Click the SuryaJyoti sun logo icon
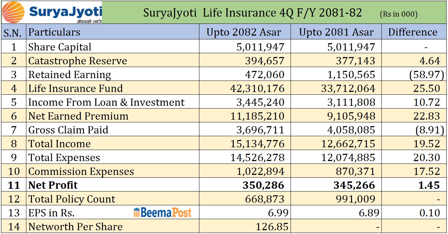 13,12
